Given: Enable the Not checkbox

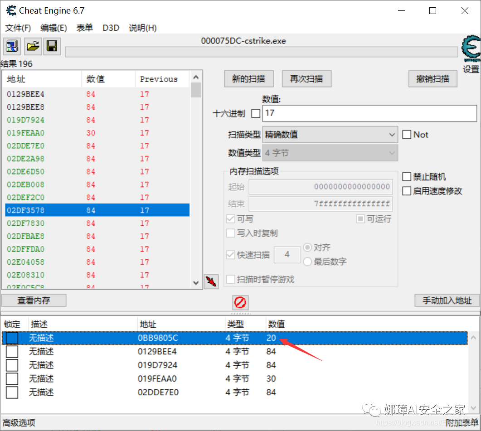Looking at the screenshot, I should (x=407, y=135).
